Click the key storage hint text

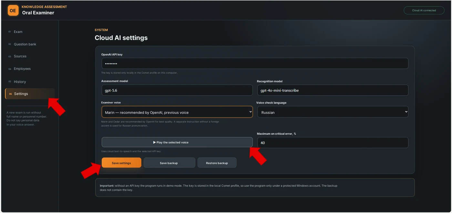coord(139,73)
